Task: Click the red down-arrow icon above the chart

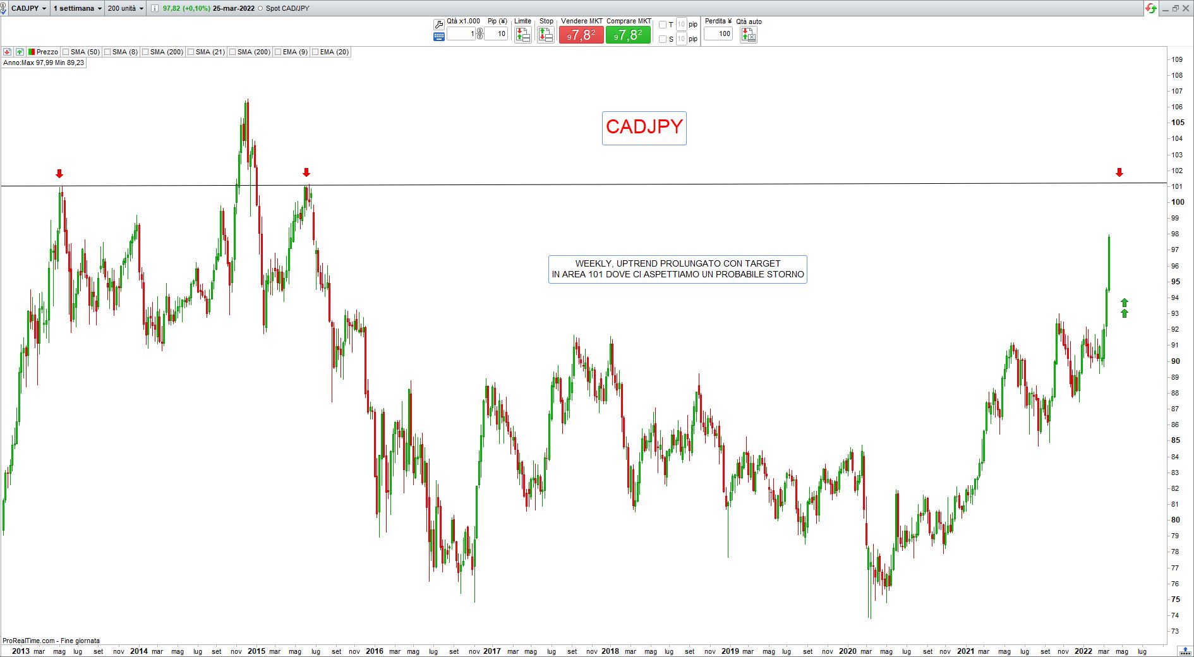Action: pos(8,52)
